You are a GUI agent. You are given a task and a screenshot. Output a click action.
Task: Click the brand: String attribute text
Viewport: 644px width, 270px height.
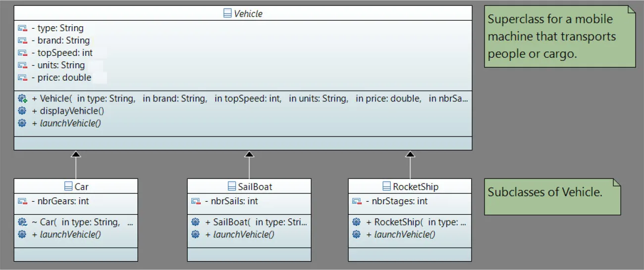tap(63, 41)
